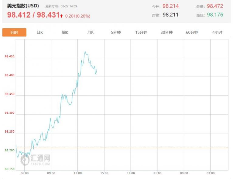Image resolution: width=240 pixels, height=182 pixels.
Task: Open the 60分钟 chart tab
Action: 192,32
